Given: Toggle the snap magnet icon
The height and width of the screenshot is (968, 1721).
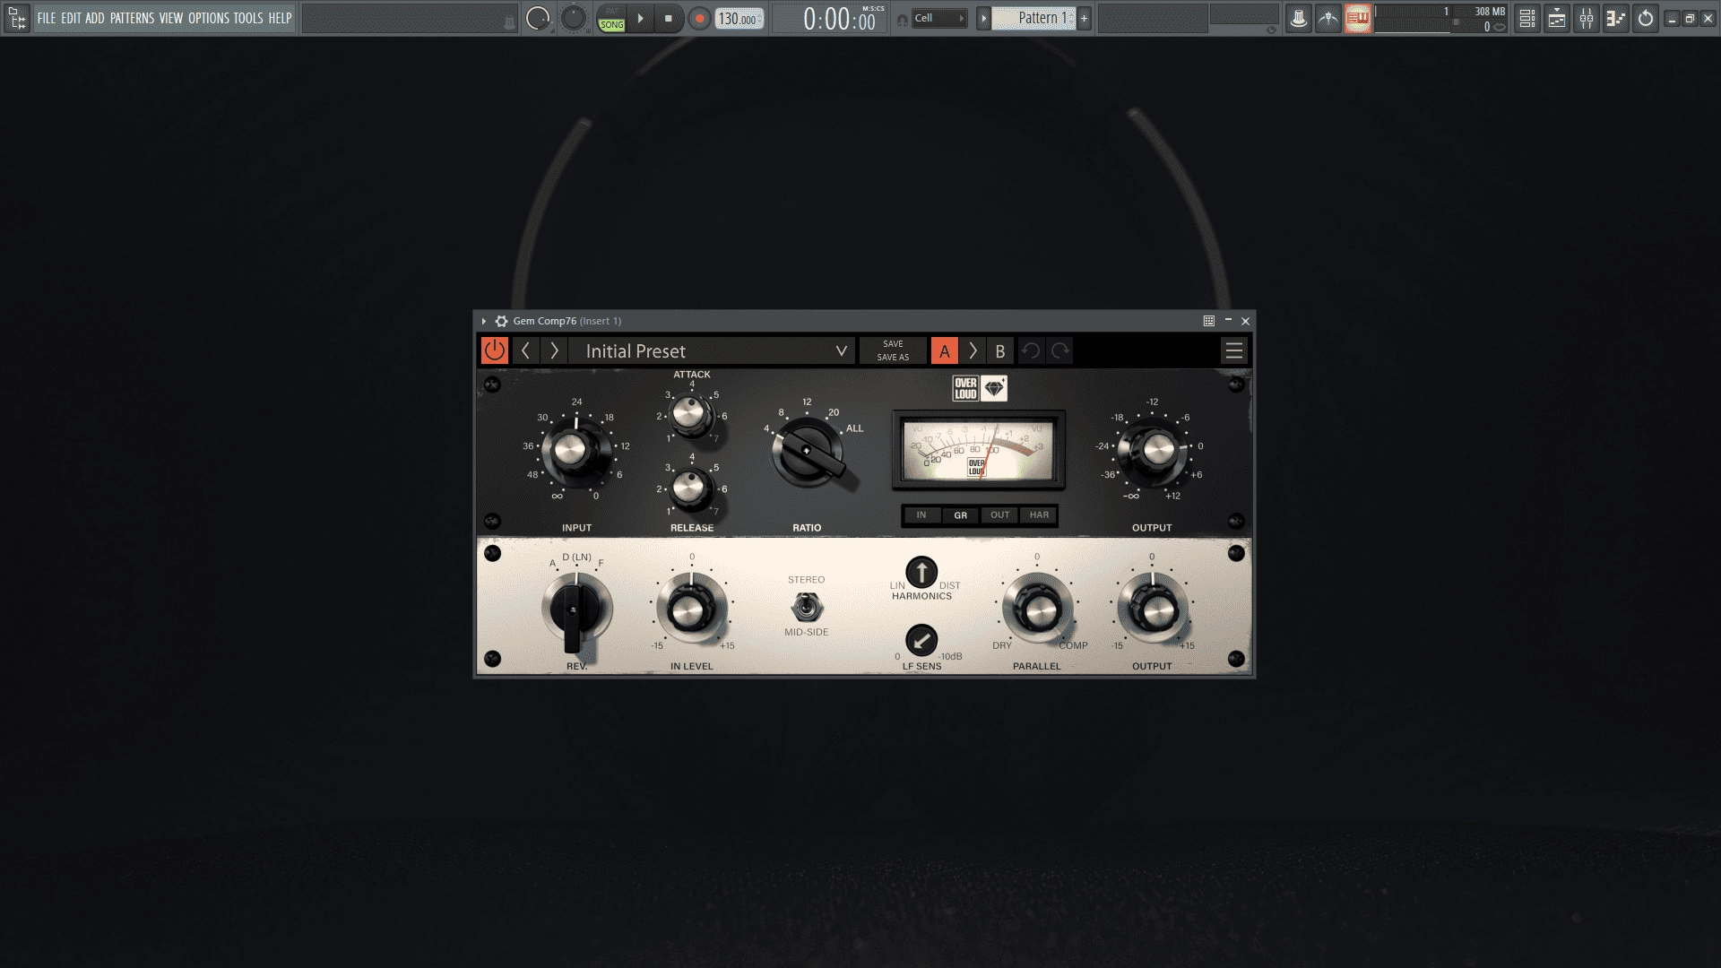Looking at the screenshot, I should [902, 19].
